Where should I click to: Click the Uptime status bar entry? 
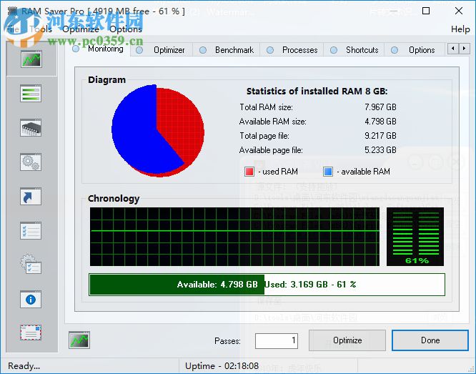(222, 366)
